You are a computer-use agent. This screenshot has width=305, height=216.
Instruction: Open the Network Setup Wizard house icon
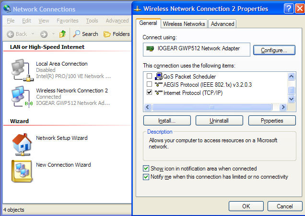tap(22, 144)
